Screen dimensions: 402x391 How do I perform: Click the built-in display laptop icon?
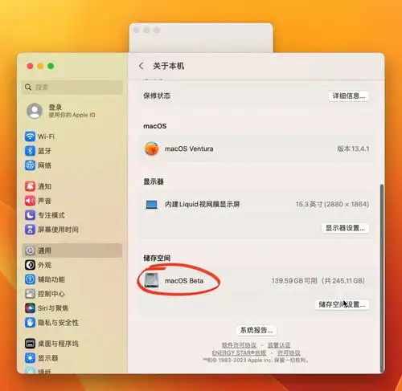click(152, 205)
